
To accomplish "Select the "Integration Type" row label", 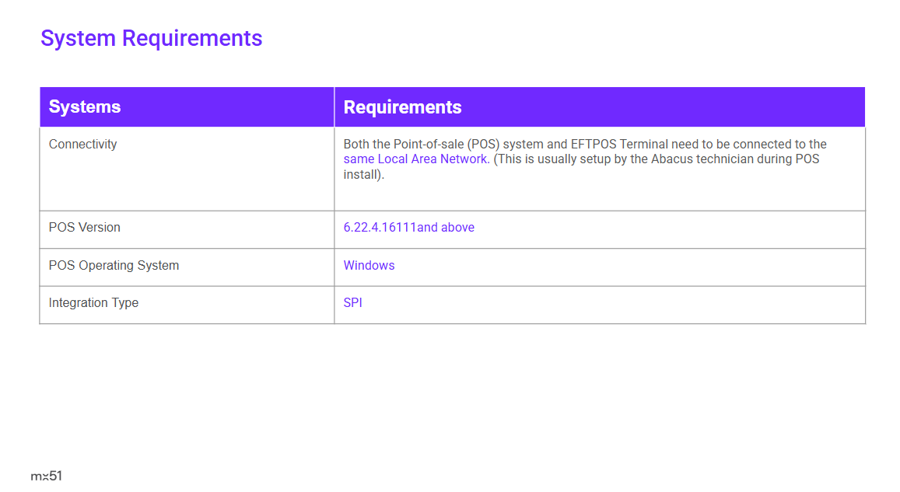I will coord(93,303).
